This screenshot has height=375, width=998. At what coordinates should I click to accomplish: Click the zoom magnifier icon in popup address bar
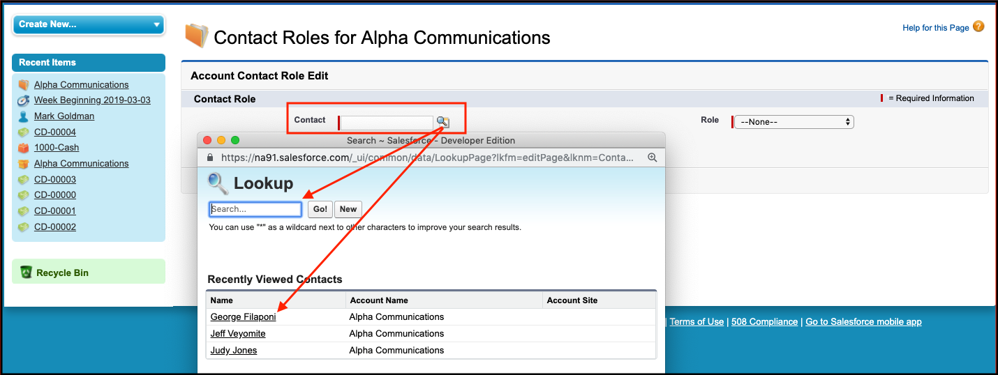(x=653, y=158)
